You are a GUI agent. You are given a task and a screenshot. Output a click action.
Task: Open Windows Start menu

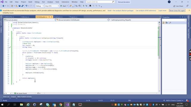2,105
